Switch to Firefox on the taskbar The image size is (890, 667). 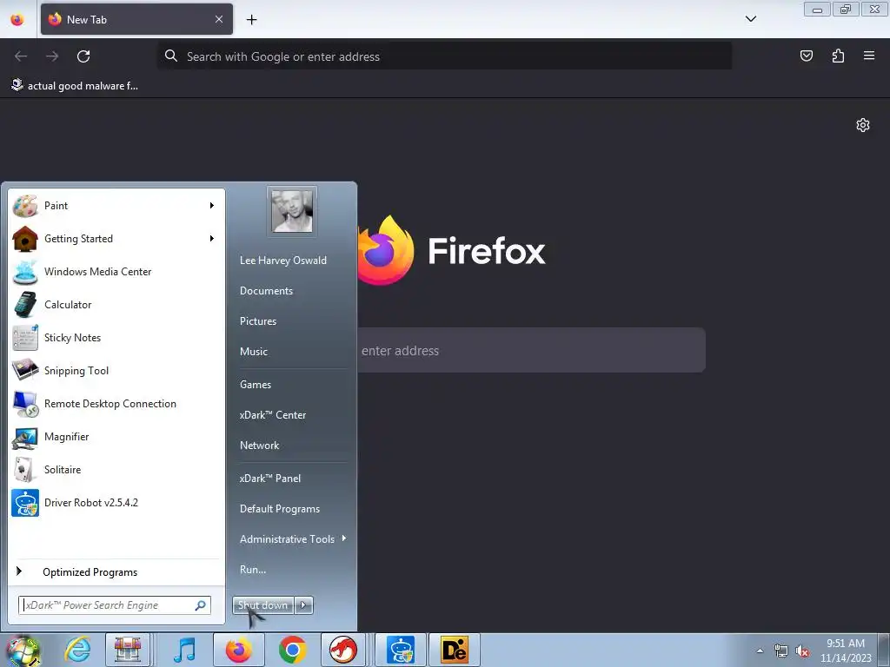tap(238, 650)
